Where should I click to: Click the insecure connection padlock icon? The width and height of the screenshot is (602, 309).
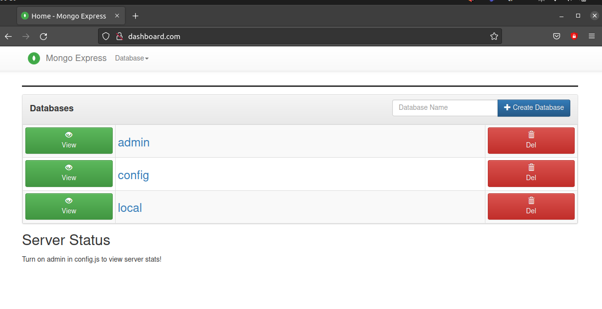(119, 36)
